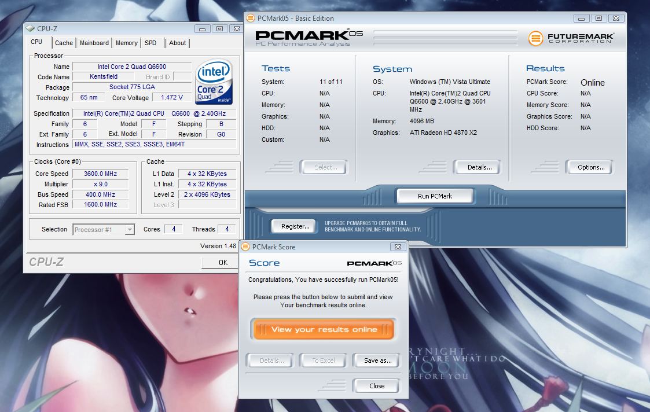Image resolution: width=650 pixels, height=412 pixels.
Task: Click the Intel Core 2 Quad logo
Action: point(214,82)
